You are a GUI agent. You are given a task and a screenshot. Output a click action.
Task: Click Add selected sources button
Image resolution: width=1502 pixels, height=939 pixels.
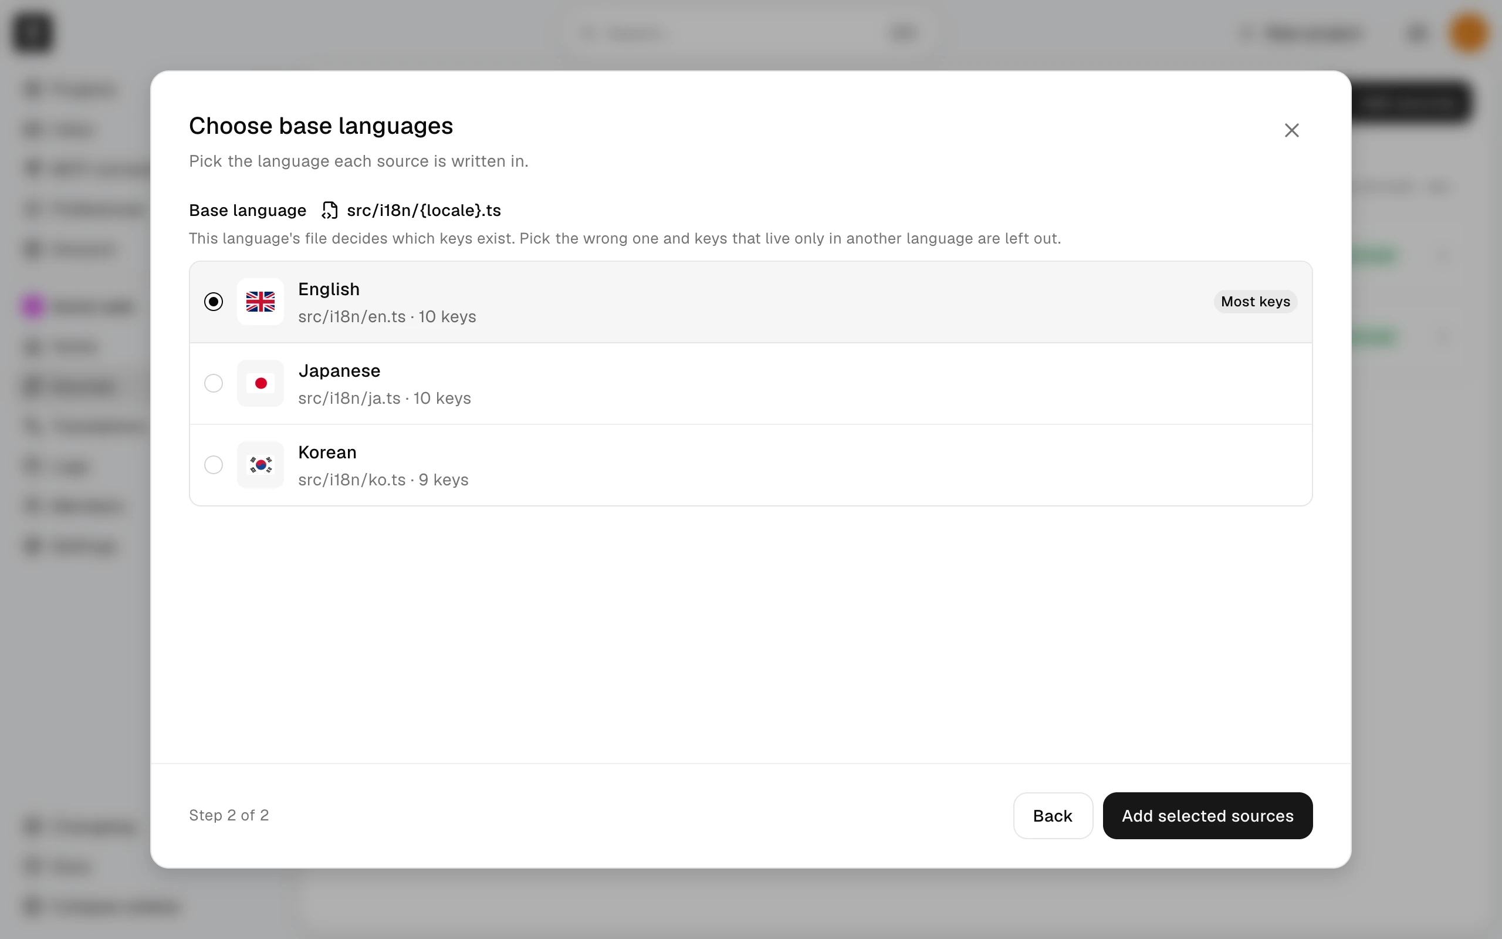1207,815
